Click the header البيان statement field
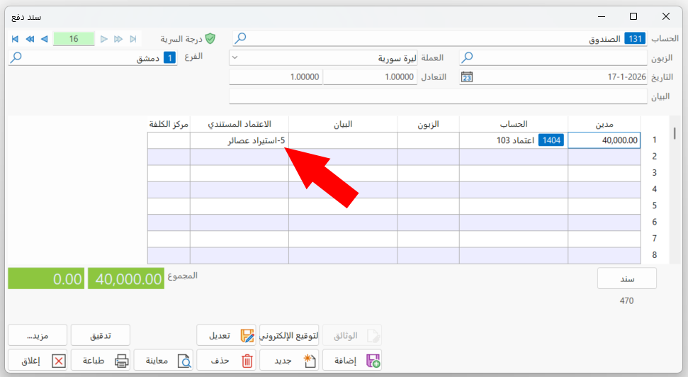This screenshot has width=688, height=377. point(438,96)
